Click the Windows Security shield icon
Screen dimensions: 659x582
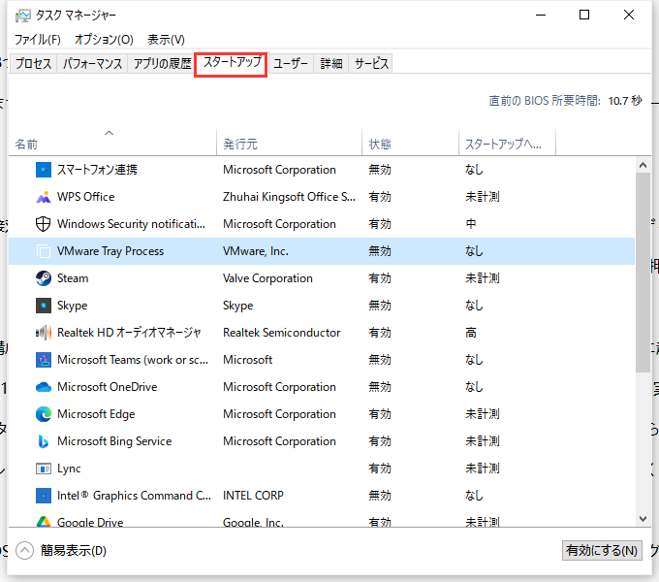44,224
